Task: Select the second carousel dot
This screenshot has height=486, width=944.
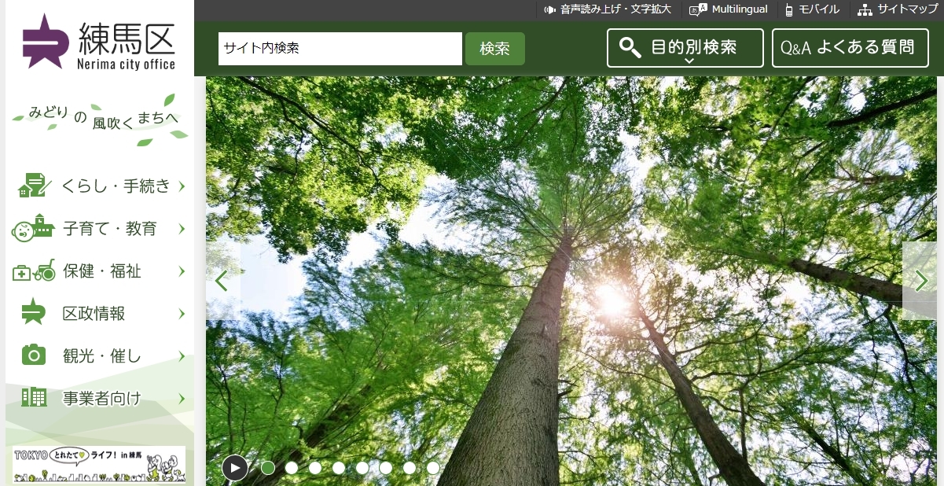Action: point(292,468)
